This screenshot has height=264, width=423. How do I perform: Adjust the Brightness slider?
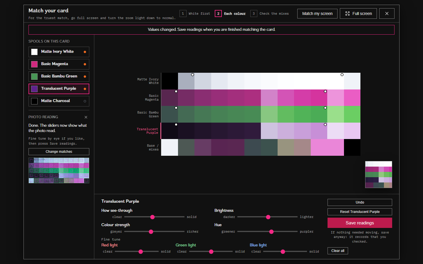(x=267, y=217)
